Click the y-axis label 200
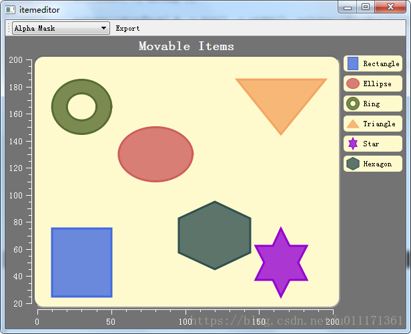This screenshot has width=411, height=334. 16,60
